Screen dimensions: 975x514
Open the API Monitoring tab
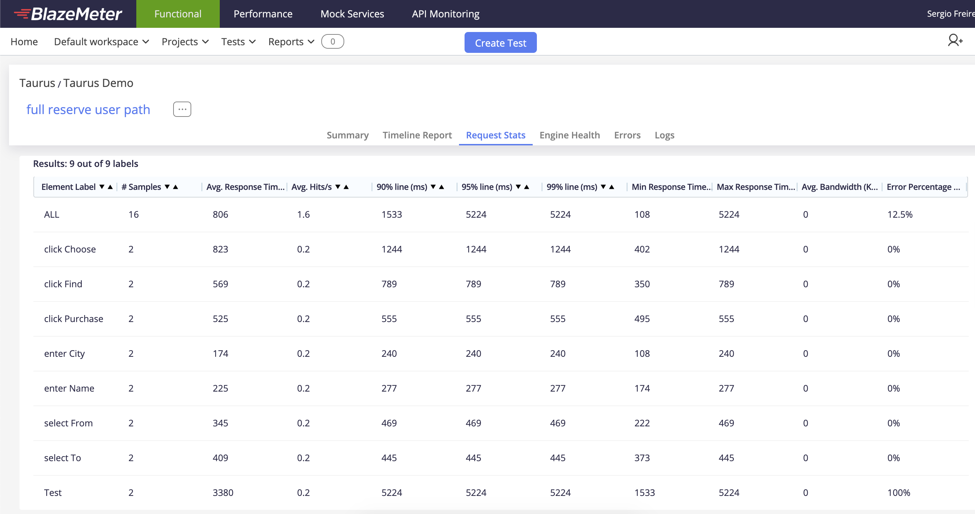point(445,14)
